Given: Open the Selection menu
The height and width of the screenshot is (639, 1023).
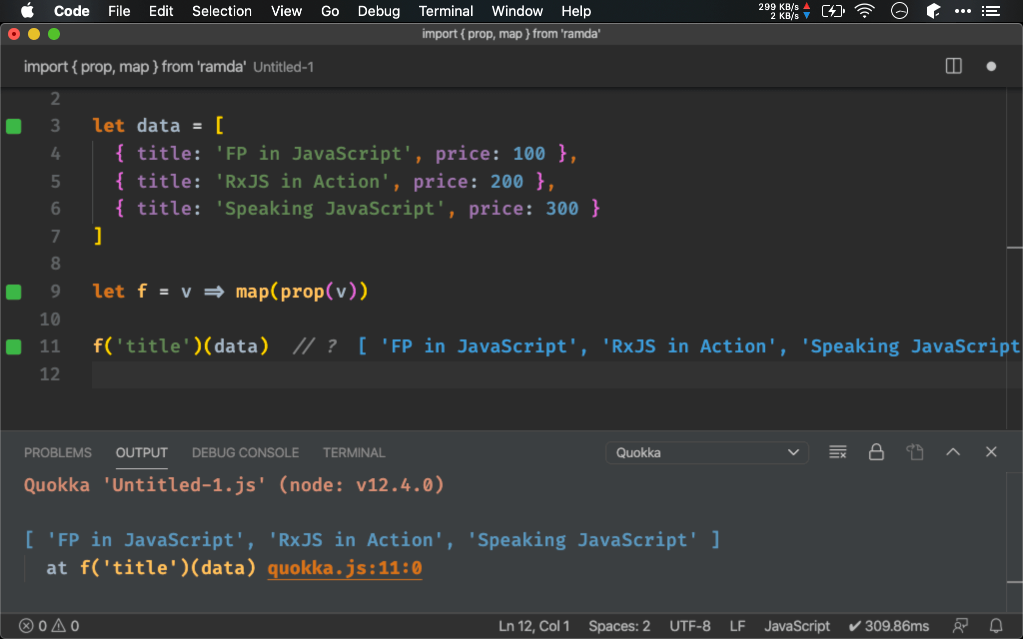Looking at the screenshot, I should coord(222,11).
